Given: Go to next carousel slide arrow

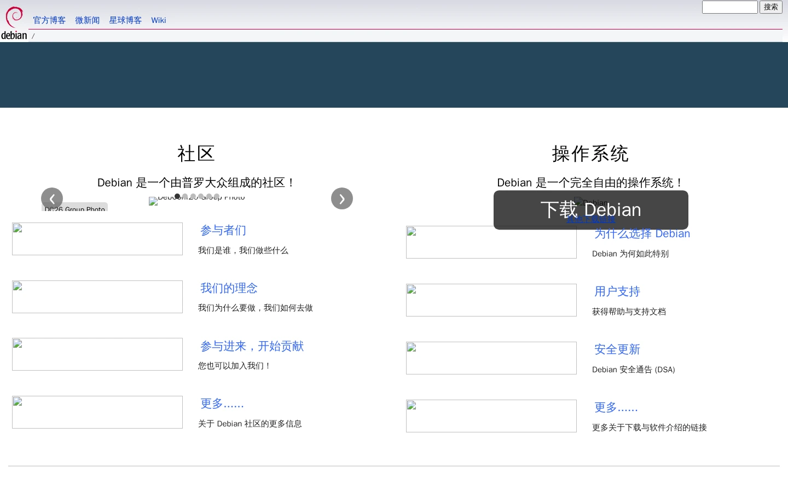Looking at the screenshot, I should pyautogui.click(x=342, y=198).
